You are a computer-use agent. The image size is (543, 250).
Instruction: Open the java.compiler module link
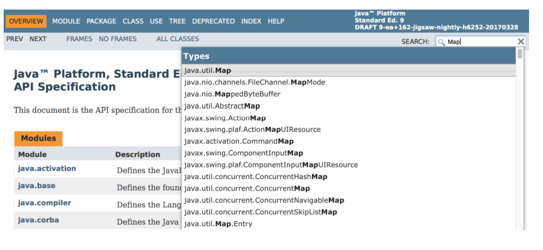coord(45,203)
